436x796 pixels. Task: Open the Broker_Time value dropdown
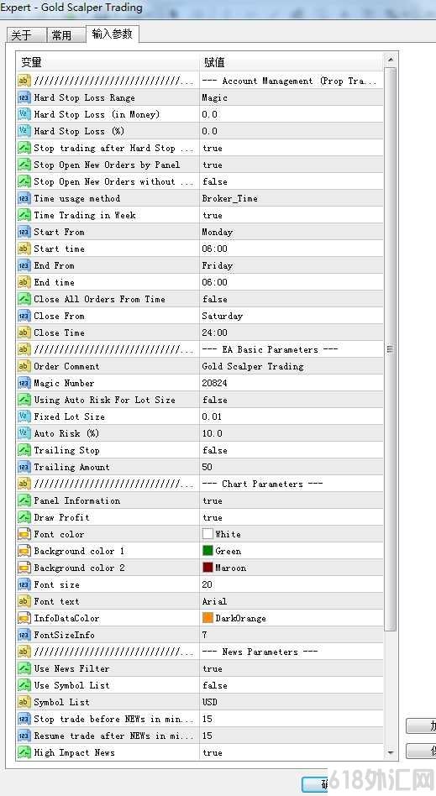pos(292,198)
